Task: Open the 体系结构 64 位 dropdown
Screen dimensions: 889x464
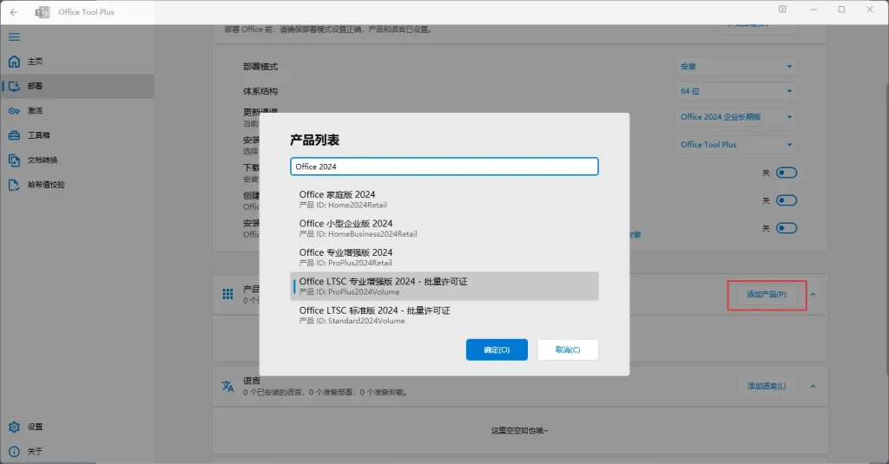Action: [736, 91]
